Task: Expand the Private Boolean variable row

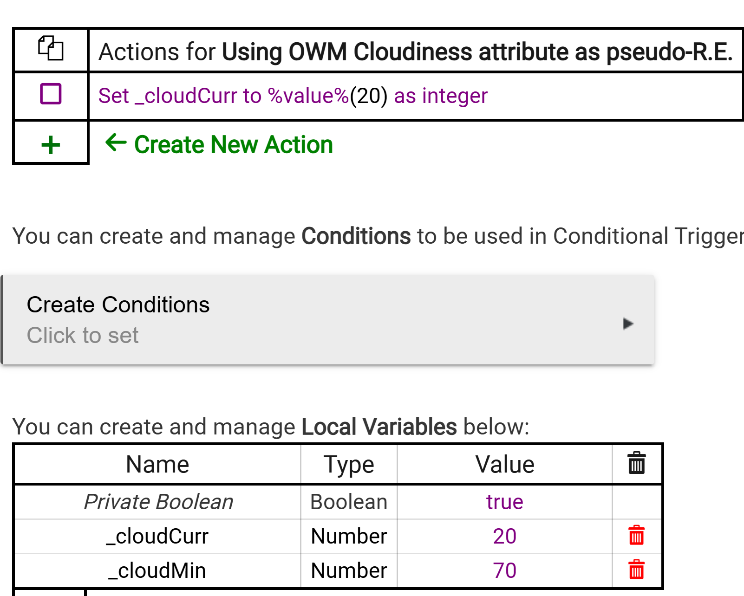Action: coord(158,502)
